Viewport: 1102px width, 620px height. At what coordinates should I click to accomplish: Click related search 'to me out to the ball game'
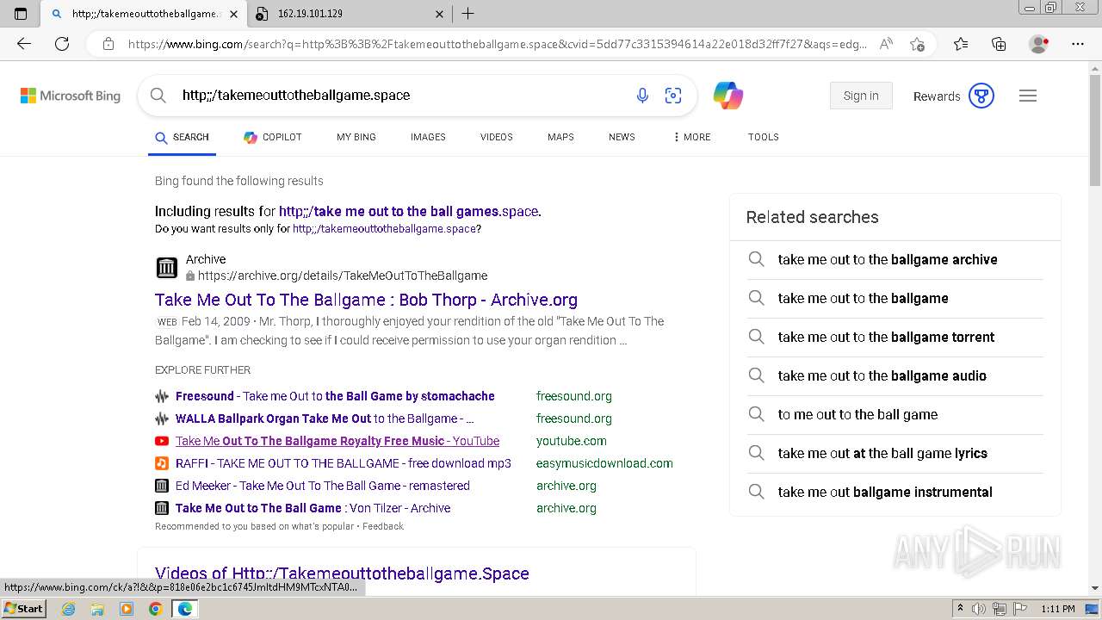point(858,414)
